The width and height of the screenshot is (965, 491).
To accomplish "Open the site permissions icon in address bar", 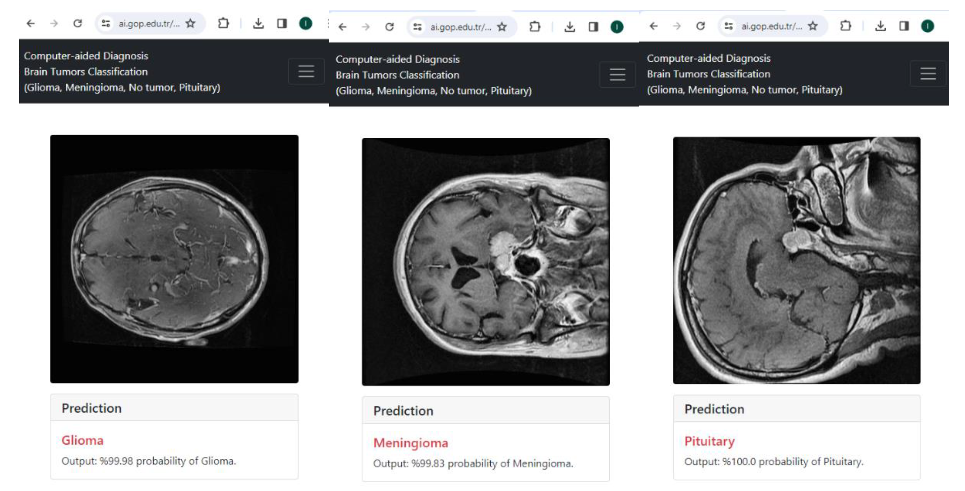I will point(106,23).
